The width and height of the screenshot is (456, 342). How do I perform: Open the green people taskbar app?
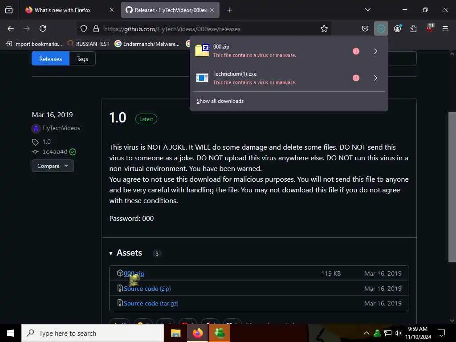pyautogui.click(x=219, y=333)
